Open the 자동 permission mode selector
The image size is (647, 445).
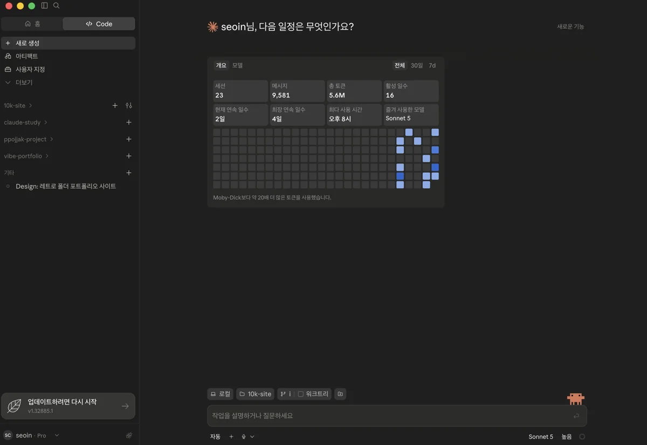click(x=215, y=436)
